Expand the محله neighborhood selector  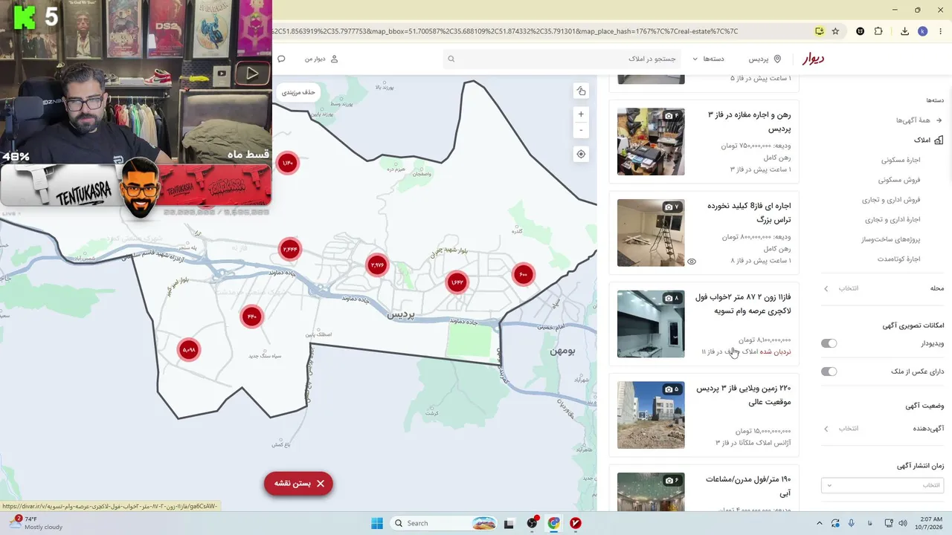pos(883,288)
